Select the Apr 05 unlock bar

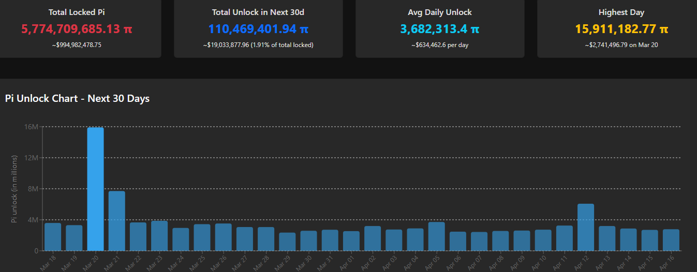[436, 236]
